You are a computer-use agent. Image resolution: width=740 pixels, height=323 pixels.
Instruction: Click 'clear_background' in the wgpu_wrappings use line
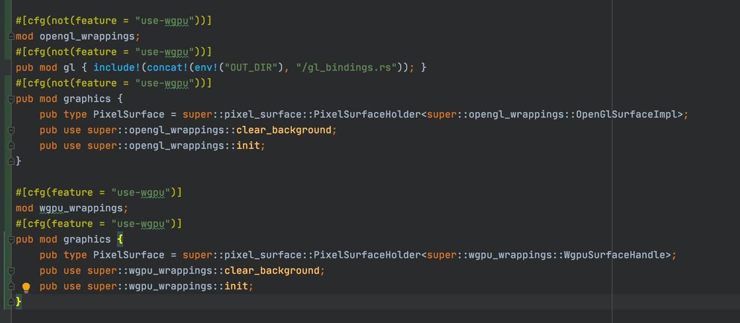click(272, 270)
